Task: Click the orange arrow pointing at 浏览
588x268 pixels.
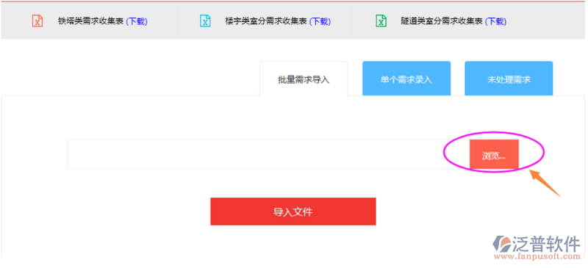Action: [x=544, y=183]
